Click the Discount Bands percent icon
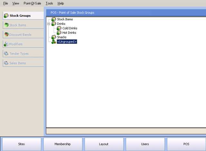This screenshot has height=151, width=206. (6, 34)
